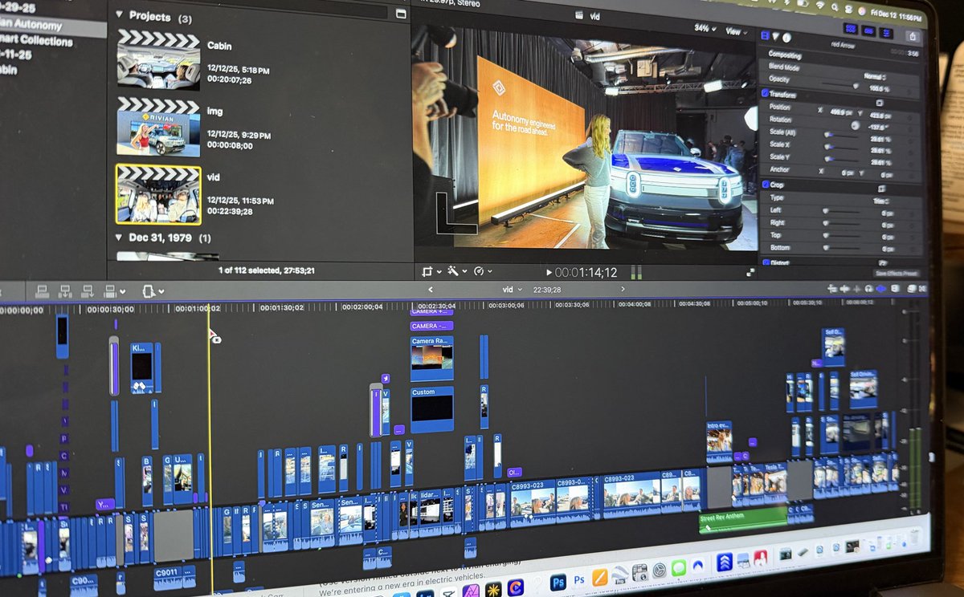
Task: Toggle the highlighted blue timeline button
Action: coord(880,289)
